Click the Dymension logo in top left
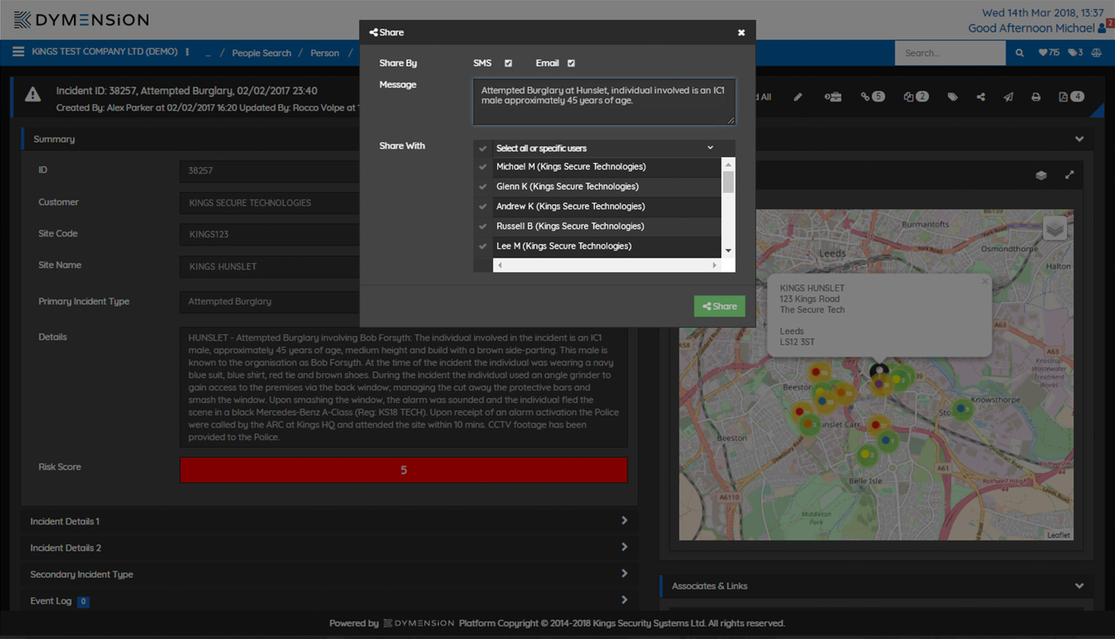1115x639 pixels. point(82,20)
